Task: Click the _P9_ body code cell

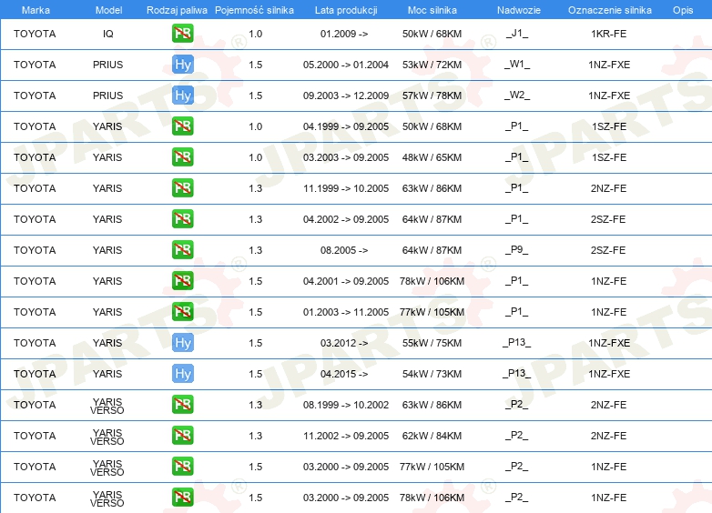Action: click(517, 250)
